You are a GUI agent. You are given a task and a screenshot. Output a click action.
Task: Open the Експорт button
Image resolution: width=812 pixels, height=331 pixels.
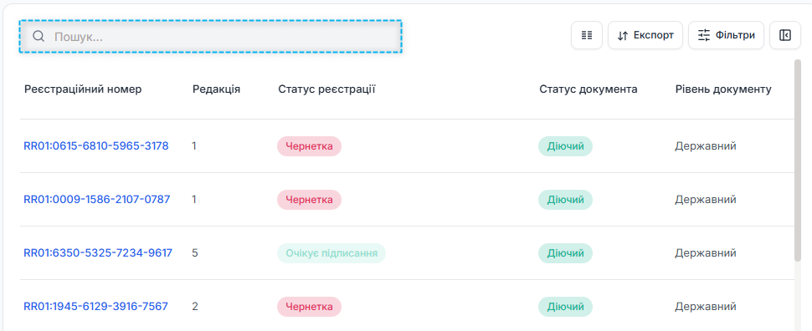tap(645, 35)
